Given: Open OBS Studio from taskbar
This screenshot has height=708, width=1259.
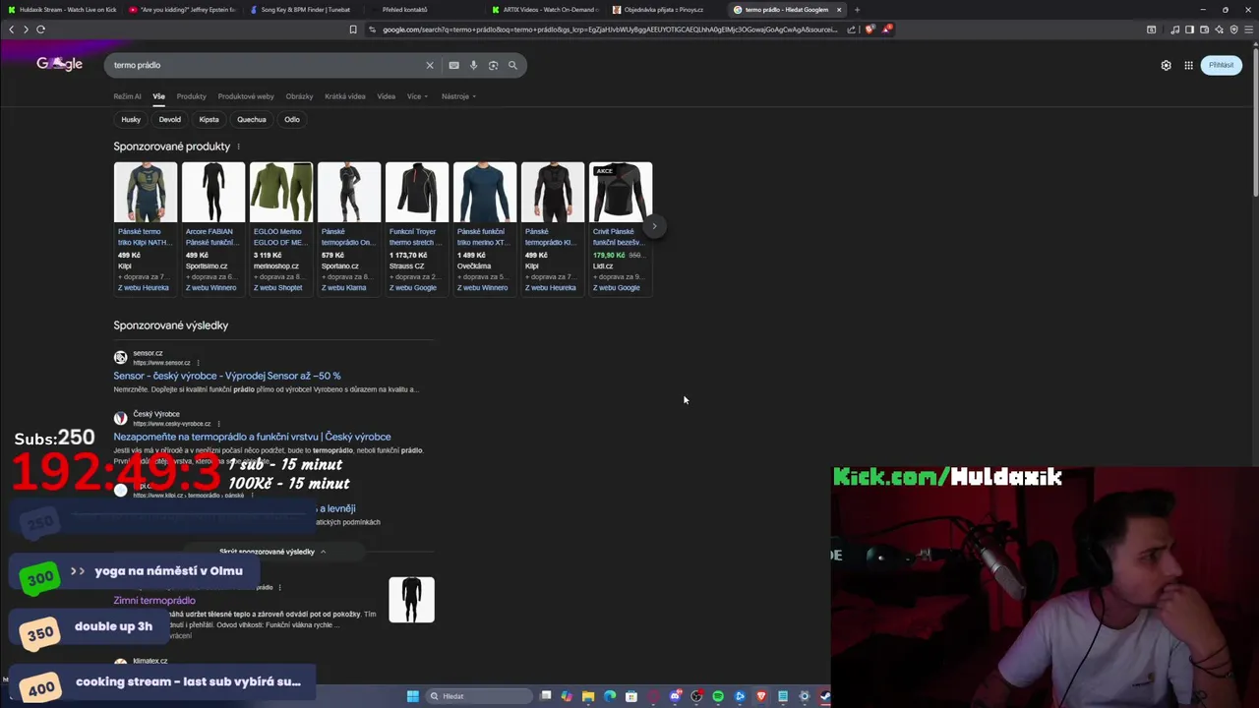Looking at the screenshot, I should point(696,696).
